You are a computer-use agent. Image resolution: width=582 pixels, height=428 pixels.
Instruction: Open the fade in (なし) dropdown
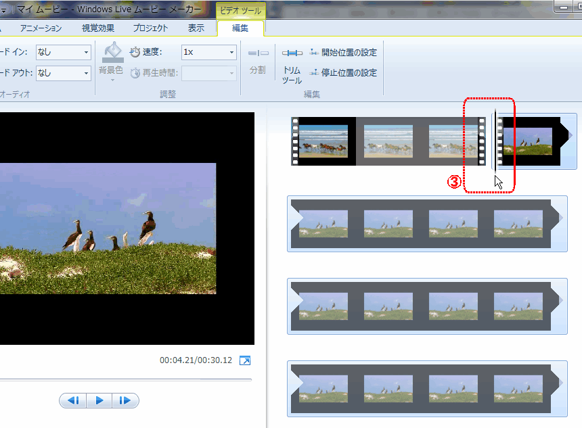coord(86,52)
